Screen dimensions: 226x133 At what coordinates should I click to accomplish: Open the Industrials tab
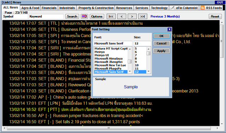tap(67, 8)
